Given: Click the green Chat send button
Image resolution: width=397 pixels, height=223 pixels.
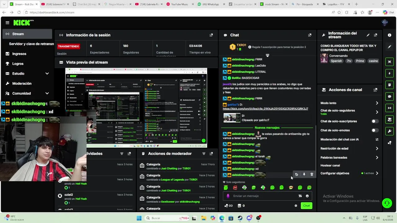Looking at the screenshot, I should click(306, 206).
